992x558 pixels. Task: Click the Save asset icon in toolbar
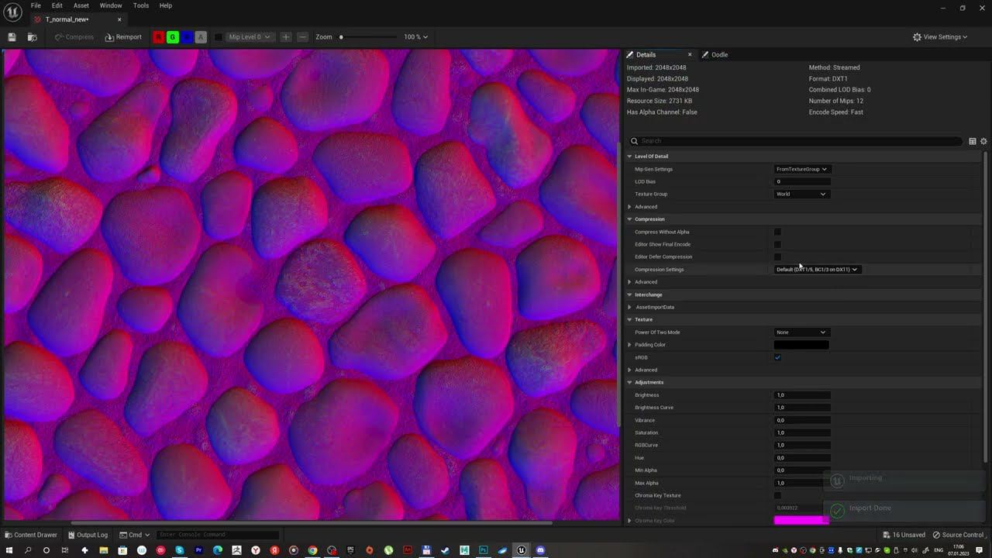click(x=12, y=37)
